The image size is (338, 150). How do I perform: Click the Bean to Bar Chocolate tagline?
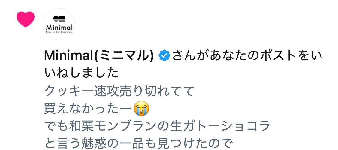[59, 32]
